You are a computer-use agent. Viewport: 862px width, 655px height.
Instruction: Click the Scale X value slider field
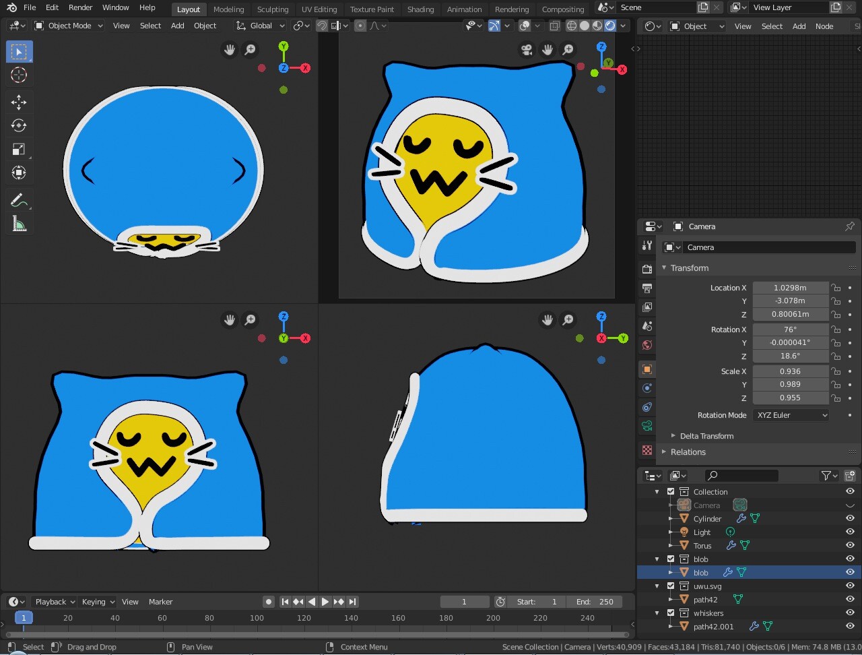[790, 371]
